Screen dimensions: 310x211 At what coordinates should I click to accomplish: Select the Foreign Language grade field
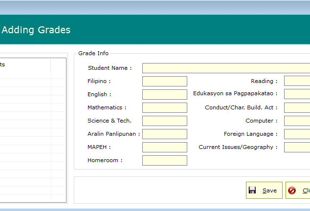point(297,134)
